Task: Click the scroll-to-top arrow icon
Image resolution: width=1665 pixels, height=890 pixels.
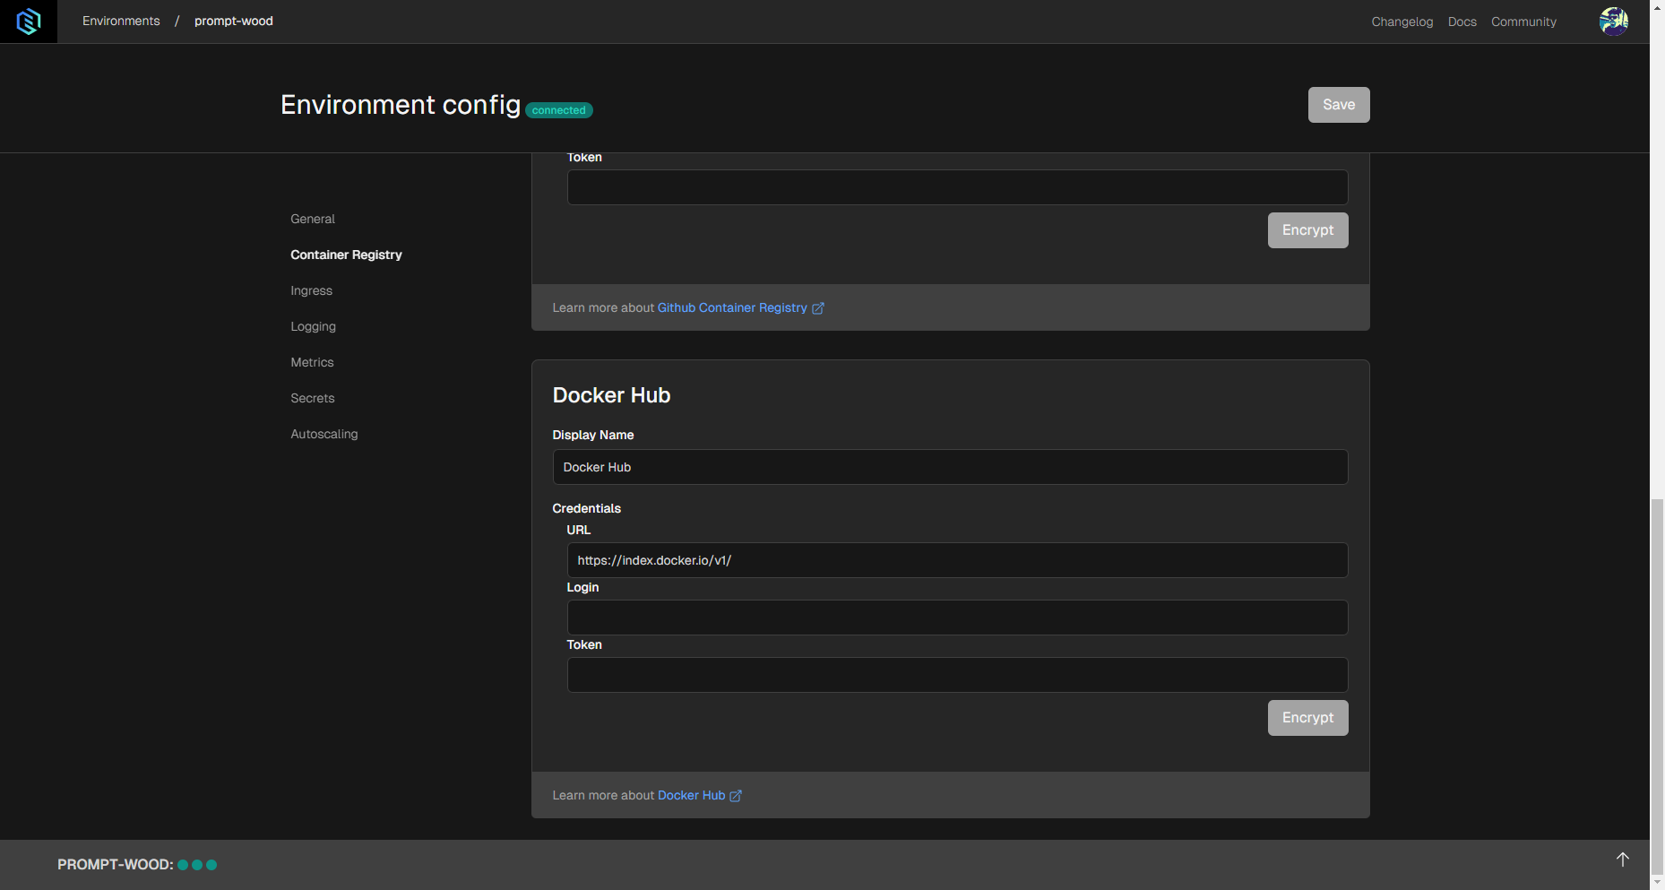Action: [x=1622, y=860]
